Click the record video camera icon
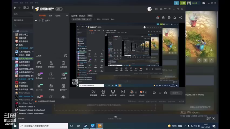The width and height of the screenshot is (230, 129). 154,93
